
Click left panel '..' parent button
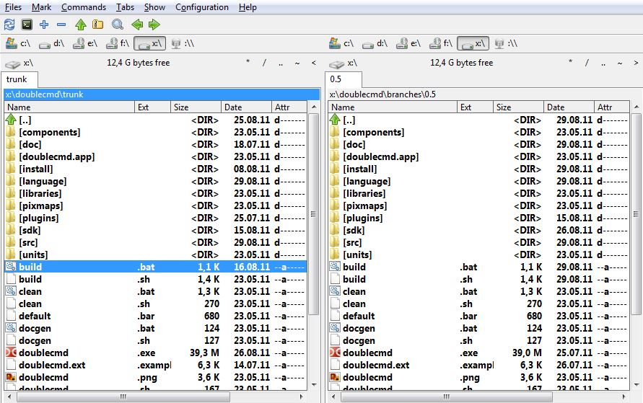coord(281,63)
